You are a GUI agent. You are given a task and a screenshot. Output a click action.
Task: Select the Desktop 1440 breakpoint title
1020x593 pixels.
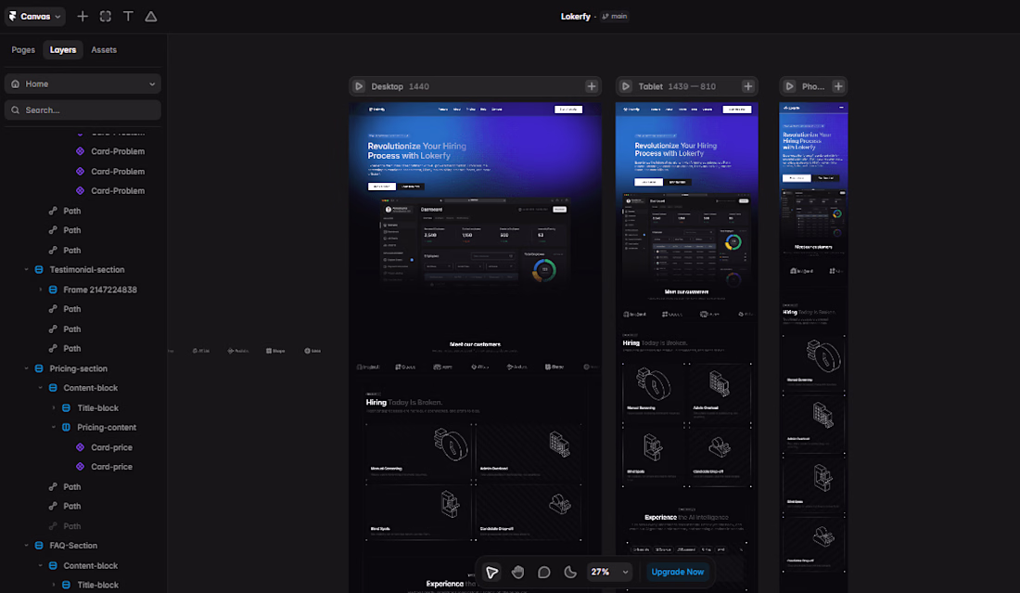(x=400, y=86)
